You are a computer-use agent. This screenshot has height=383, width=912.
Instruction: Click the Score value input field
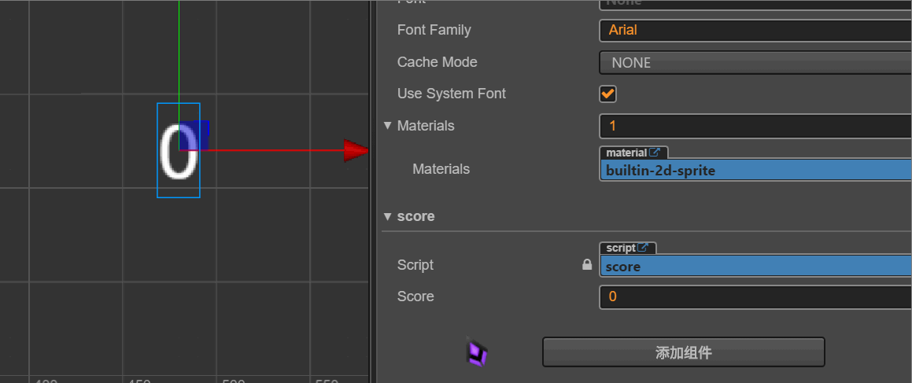755,296
